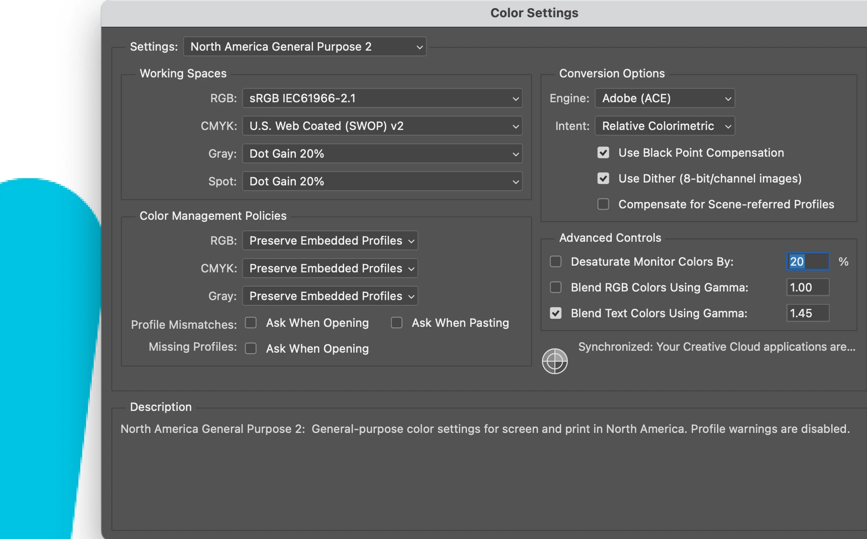Screen dimensions: 867x539
Task: Open the Spot working space dropdown
Action: [x=382, y=182]
